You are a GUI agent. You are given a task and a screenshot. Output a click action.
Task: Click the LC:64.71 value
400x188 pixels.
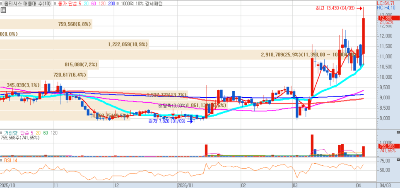[x=385, y=3]
